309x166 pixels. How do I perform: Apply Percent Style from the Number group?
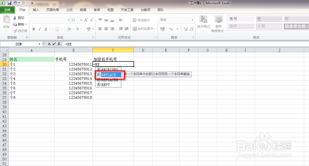tap(171, 28)
